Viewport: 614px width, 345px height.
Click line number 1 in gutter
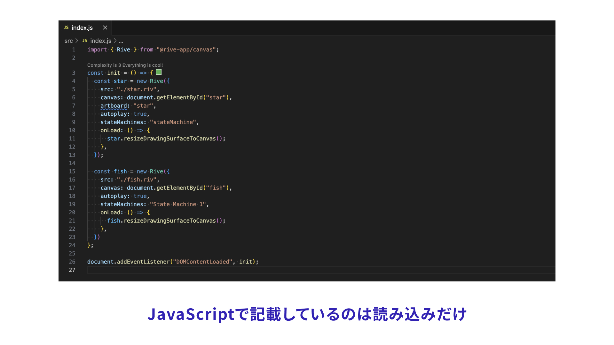click(74, 50)
